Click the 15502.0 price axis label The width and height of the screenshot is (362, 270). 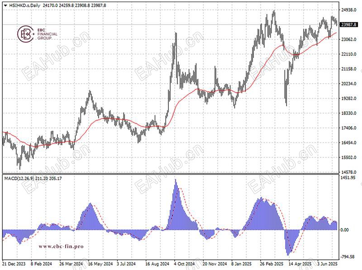click(x=349, y=157)
